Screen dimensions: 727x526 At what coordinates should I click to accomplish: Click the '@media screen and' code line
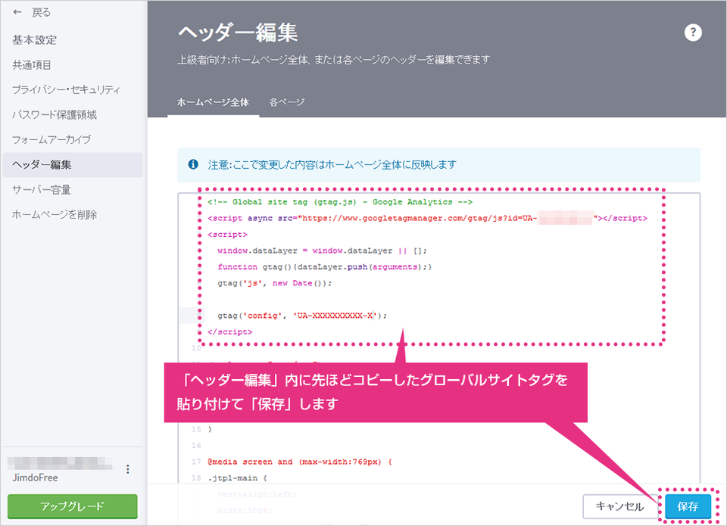300,462
